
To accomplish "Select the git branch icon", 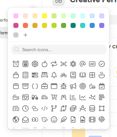I will pos(54,108).
